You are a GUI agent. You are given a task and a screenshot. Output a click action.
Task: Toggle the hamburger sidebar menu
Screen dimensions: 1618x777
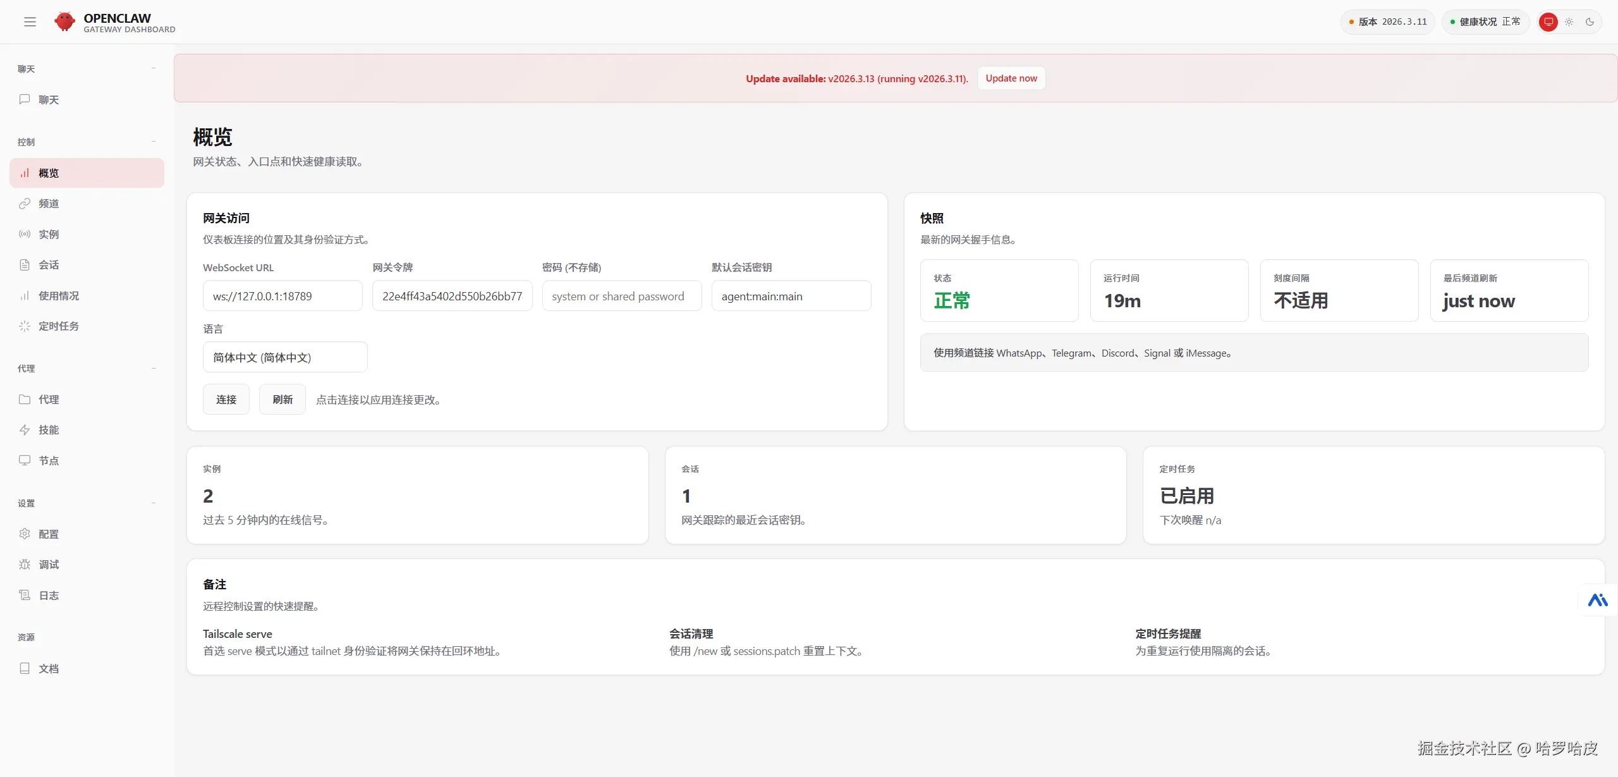coord(30,22)
